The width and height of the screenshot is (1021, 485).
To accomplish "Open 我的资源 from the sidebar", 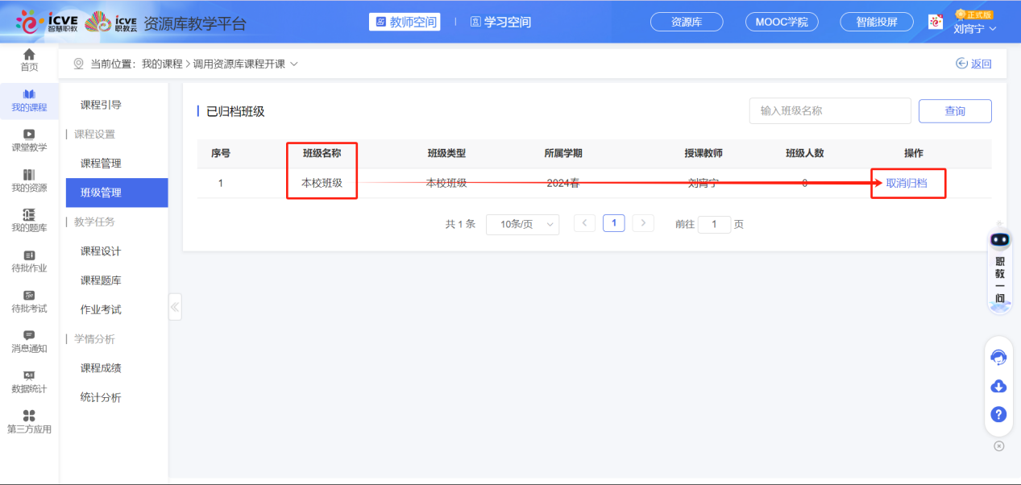I will pyautogui.click(x=29, y=181).
